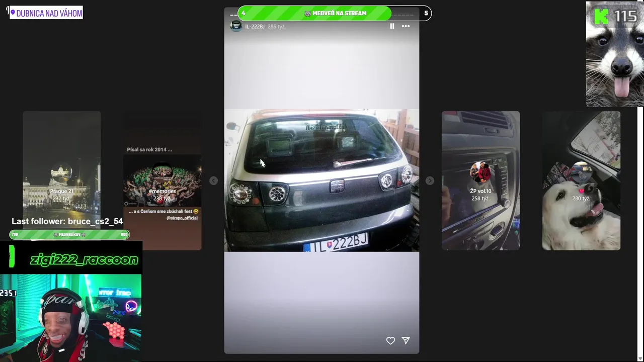Viewport: 644px width, 362px height.
Task: Open the dog highlight labeled 280 týž.
Action: click(581, 180)
